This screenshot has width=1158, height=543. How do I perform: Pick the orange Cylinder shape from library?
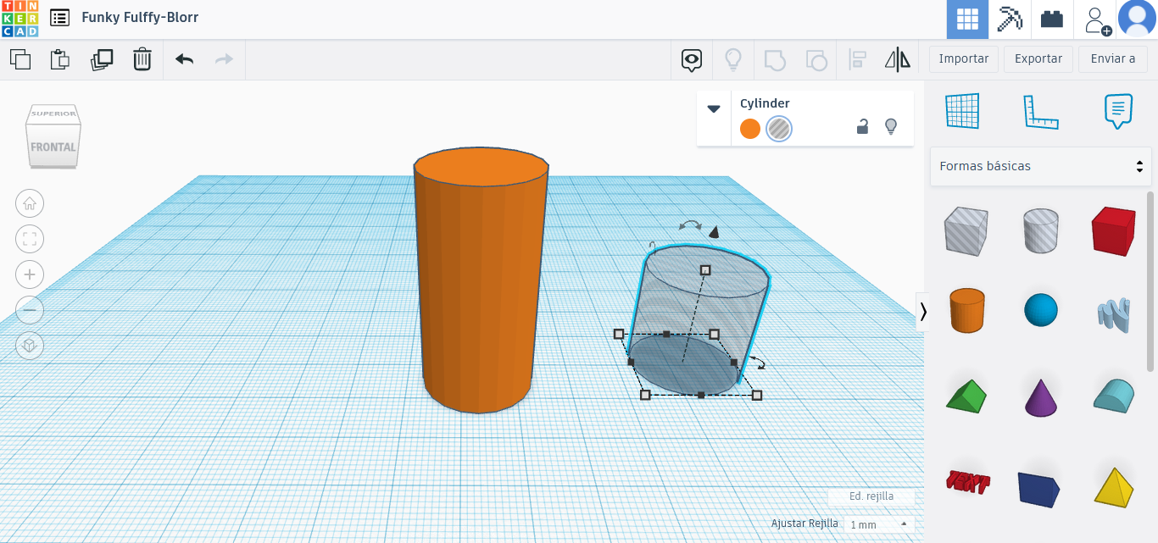[966, 310]
